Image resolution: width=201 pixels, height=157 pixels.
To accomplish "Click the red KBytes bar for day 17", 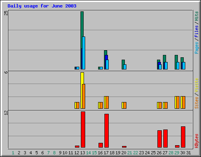I will pos(106,131).
